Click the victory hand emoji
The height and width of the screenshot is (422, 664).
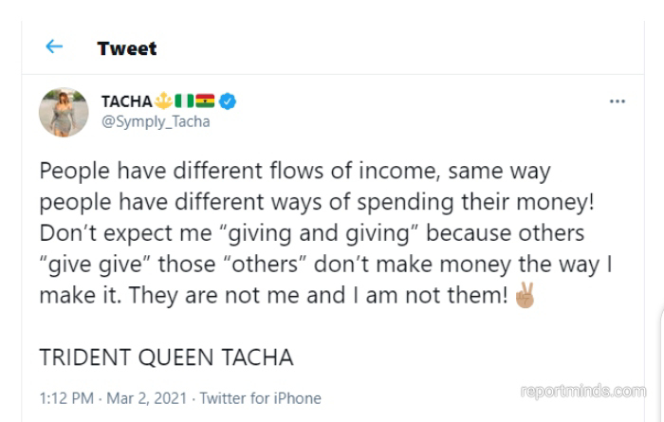click(524, 295)
